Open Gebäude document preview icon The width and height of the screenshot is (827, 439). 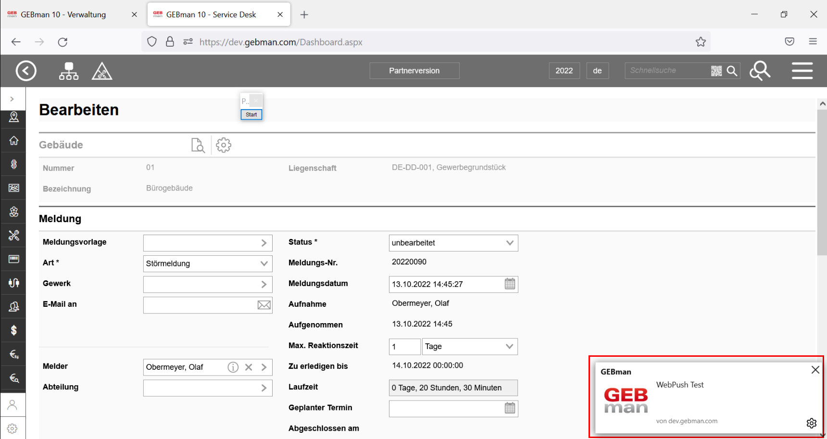tap(198, 145)
